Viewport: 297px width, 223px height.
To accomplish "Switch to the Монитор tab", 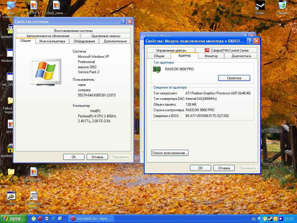I will [x=211, y=56].
